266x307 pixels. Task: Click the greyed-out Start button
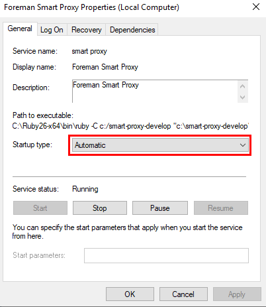pos(40,208)
